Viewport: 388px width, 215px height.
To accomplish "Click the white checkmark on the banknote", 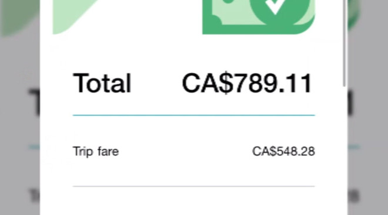I will point(276,6).
